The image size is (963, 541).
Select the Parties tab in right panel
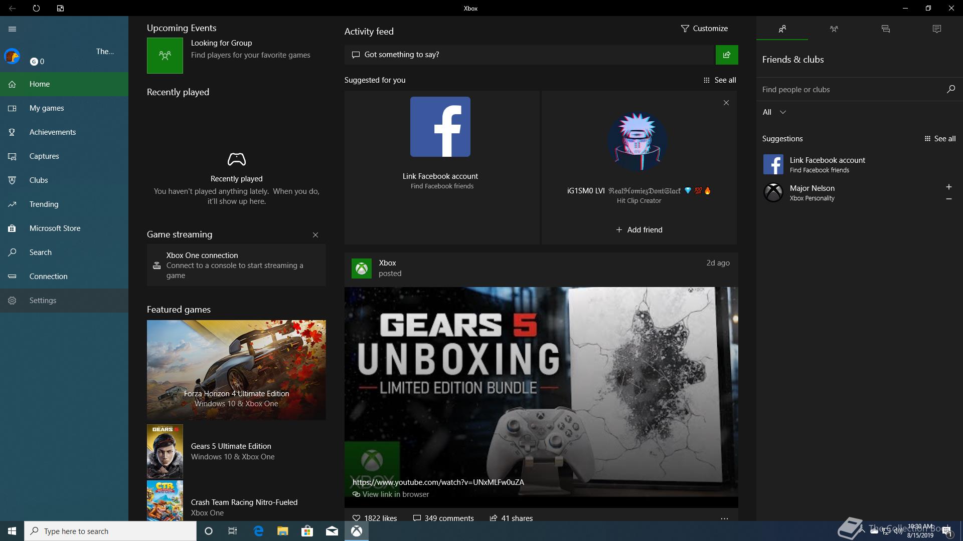point(834,29)
